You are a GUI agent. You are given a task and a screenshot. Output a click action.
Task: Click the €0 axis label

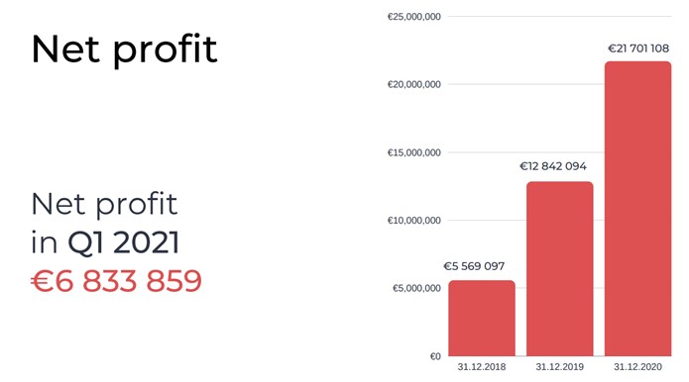[435, 356]
